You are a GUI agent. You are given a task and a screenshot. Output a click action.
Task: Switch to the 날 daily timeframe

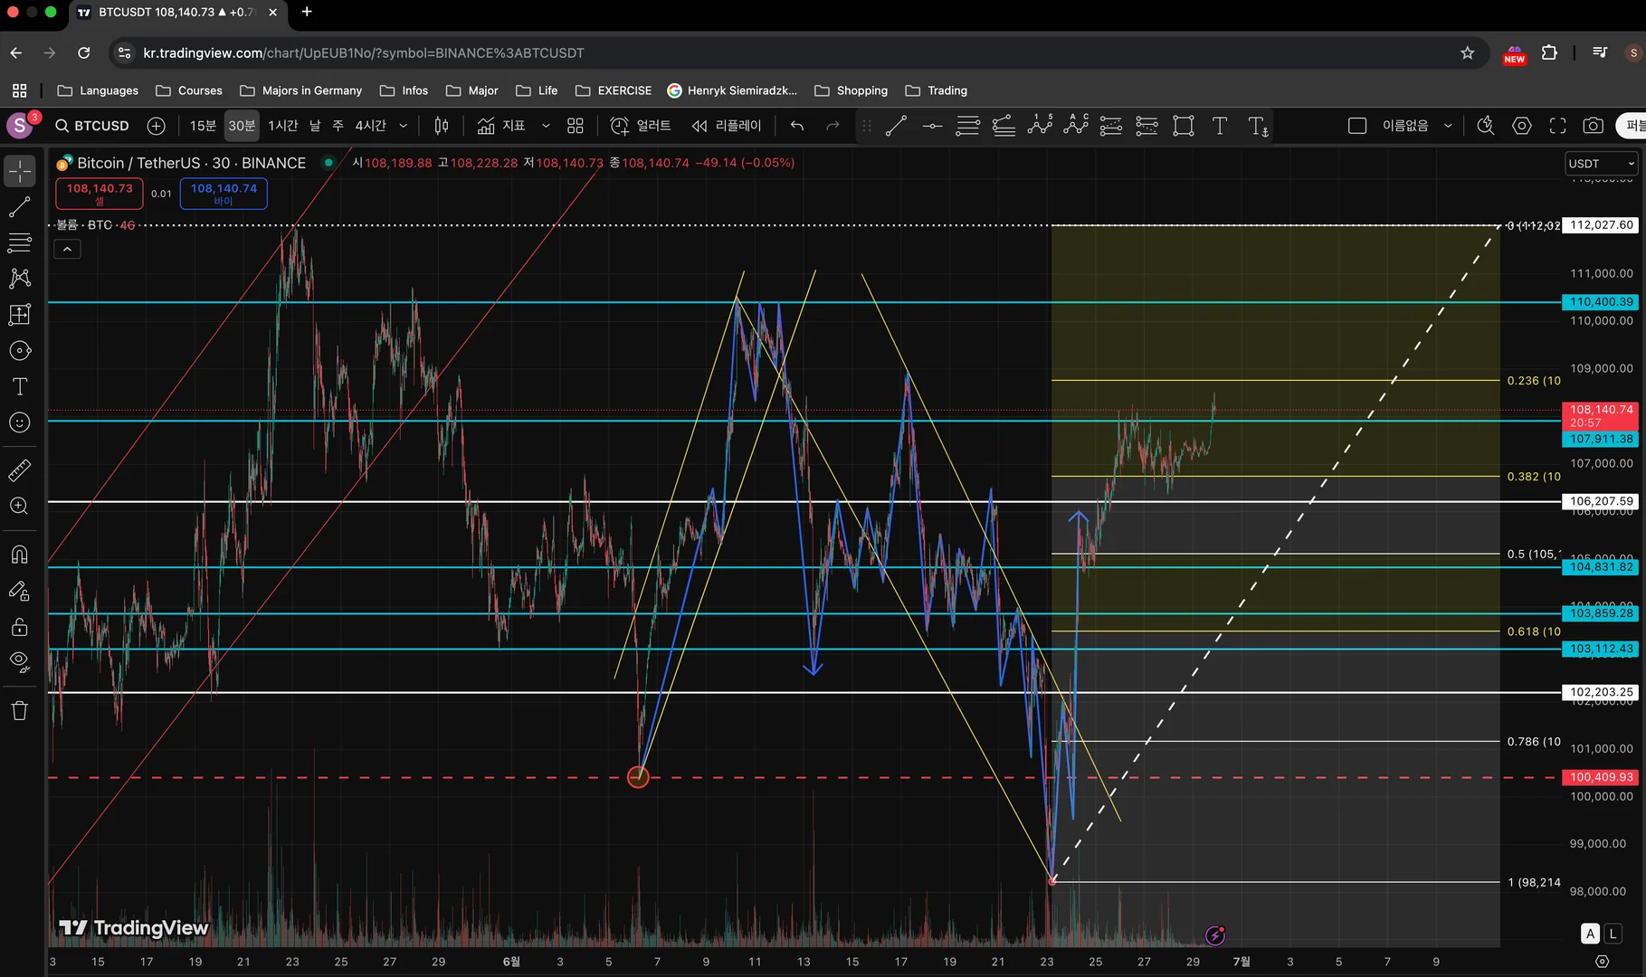(315, 126)
